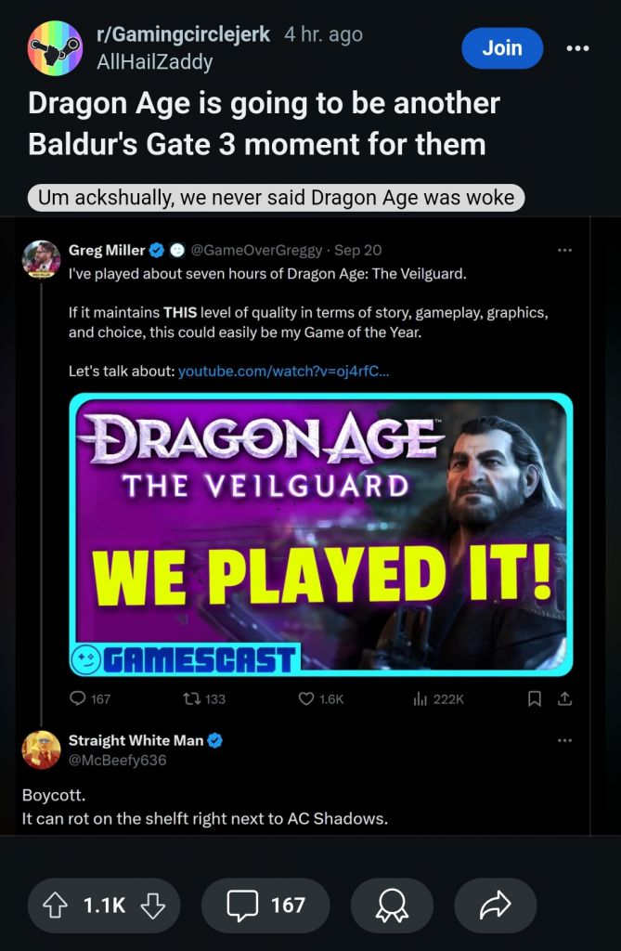621x951 pixels.
Task: View AllHailZaddy user profile
Action: point(155,62)
